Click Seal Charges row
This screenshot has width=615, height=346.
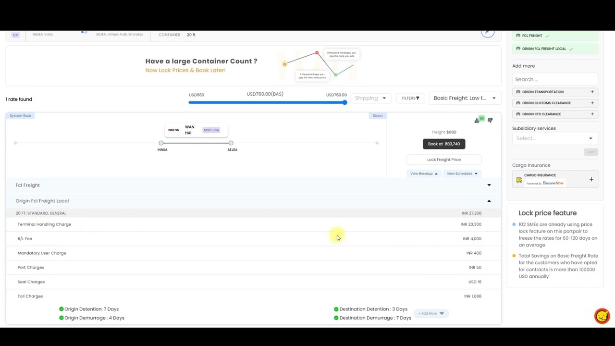[253, 282]
